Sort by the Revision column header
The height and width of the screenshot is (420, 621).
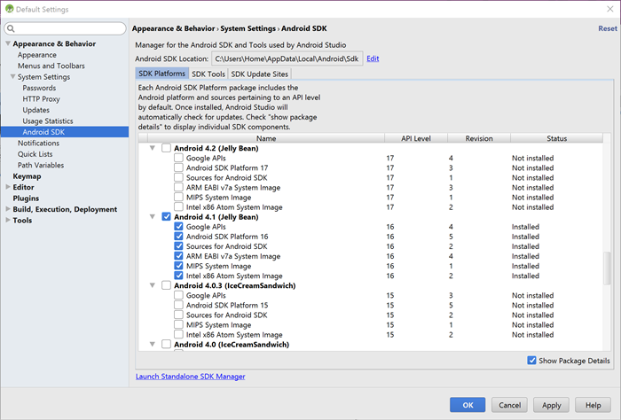click(x=479, y=138)
